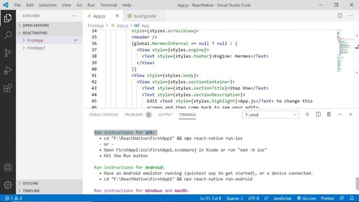The height and width of the screenshot is (202, 359).
Task: Click the App symbol in the breadcrumb
Action: coord(142,26)
